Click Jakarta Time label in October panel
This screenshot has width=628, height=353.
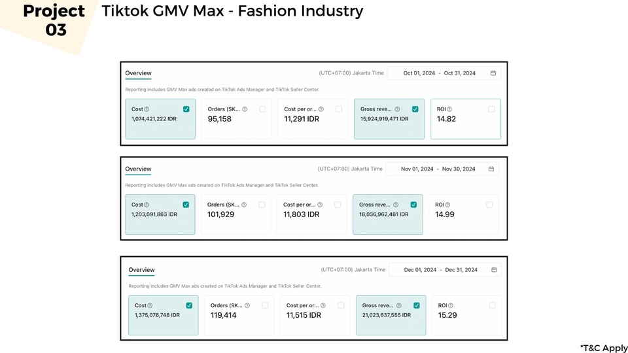(351, 73)
